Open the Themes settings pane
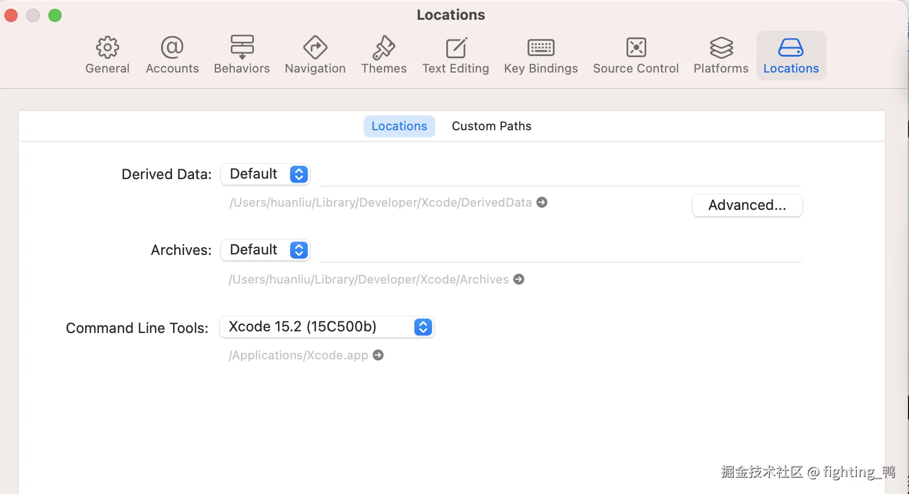This screenshot has width=909, height=494. coord(384,55)
